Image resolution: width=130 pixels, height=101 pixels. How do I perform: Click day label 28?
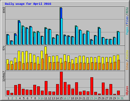(x=110, y=98)
